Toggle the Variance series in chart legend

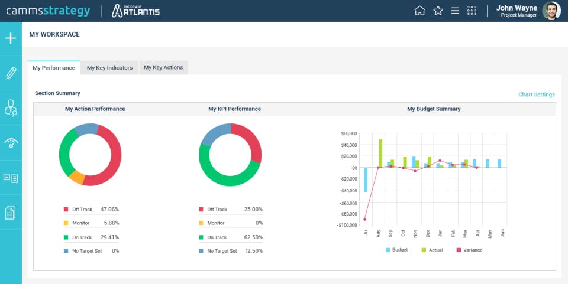[469, 250]
